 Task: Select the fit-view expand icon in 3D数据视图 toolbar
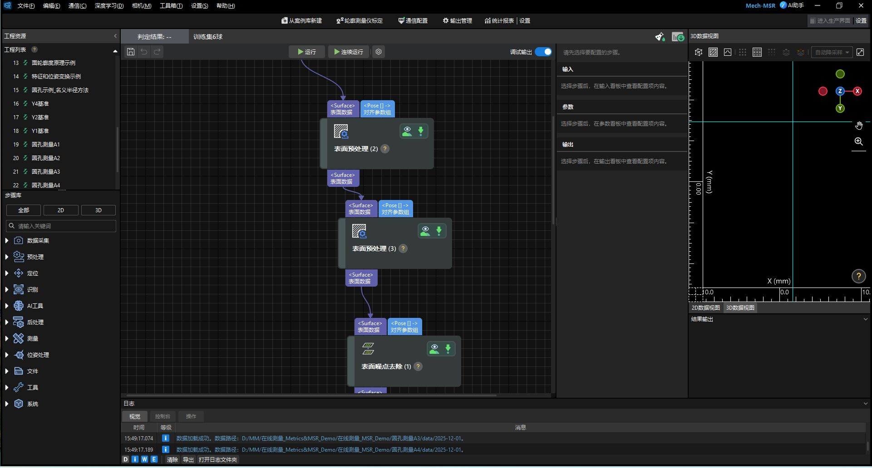click(860, 52)
